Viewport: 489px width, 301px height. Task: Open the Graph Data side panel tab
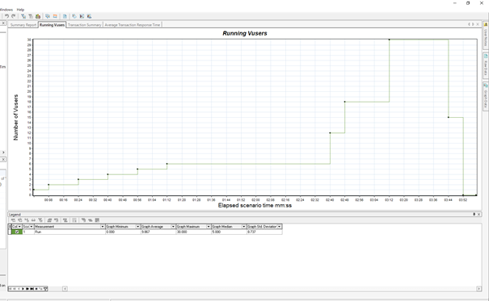click(486, 96)
